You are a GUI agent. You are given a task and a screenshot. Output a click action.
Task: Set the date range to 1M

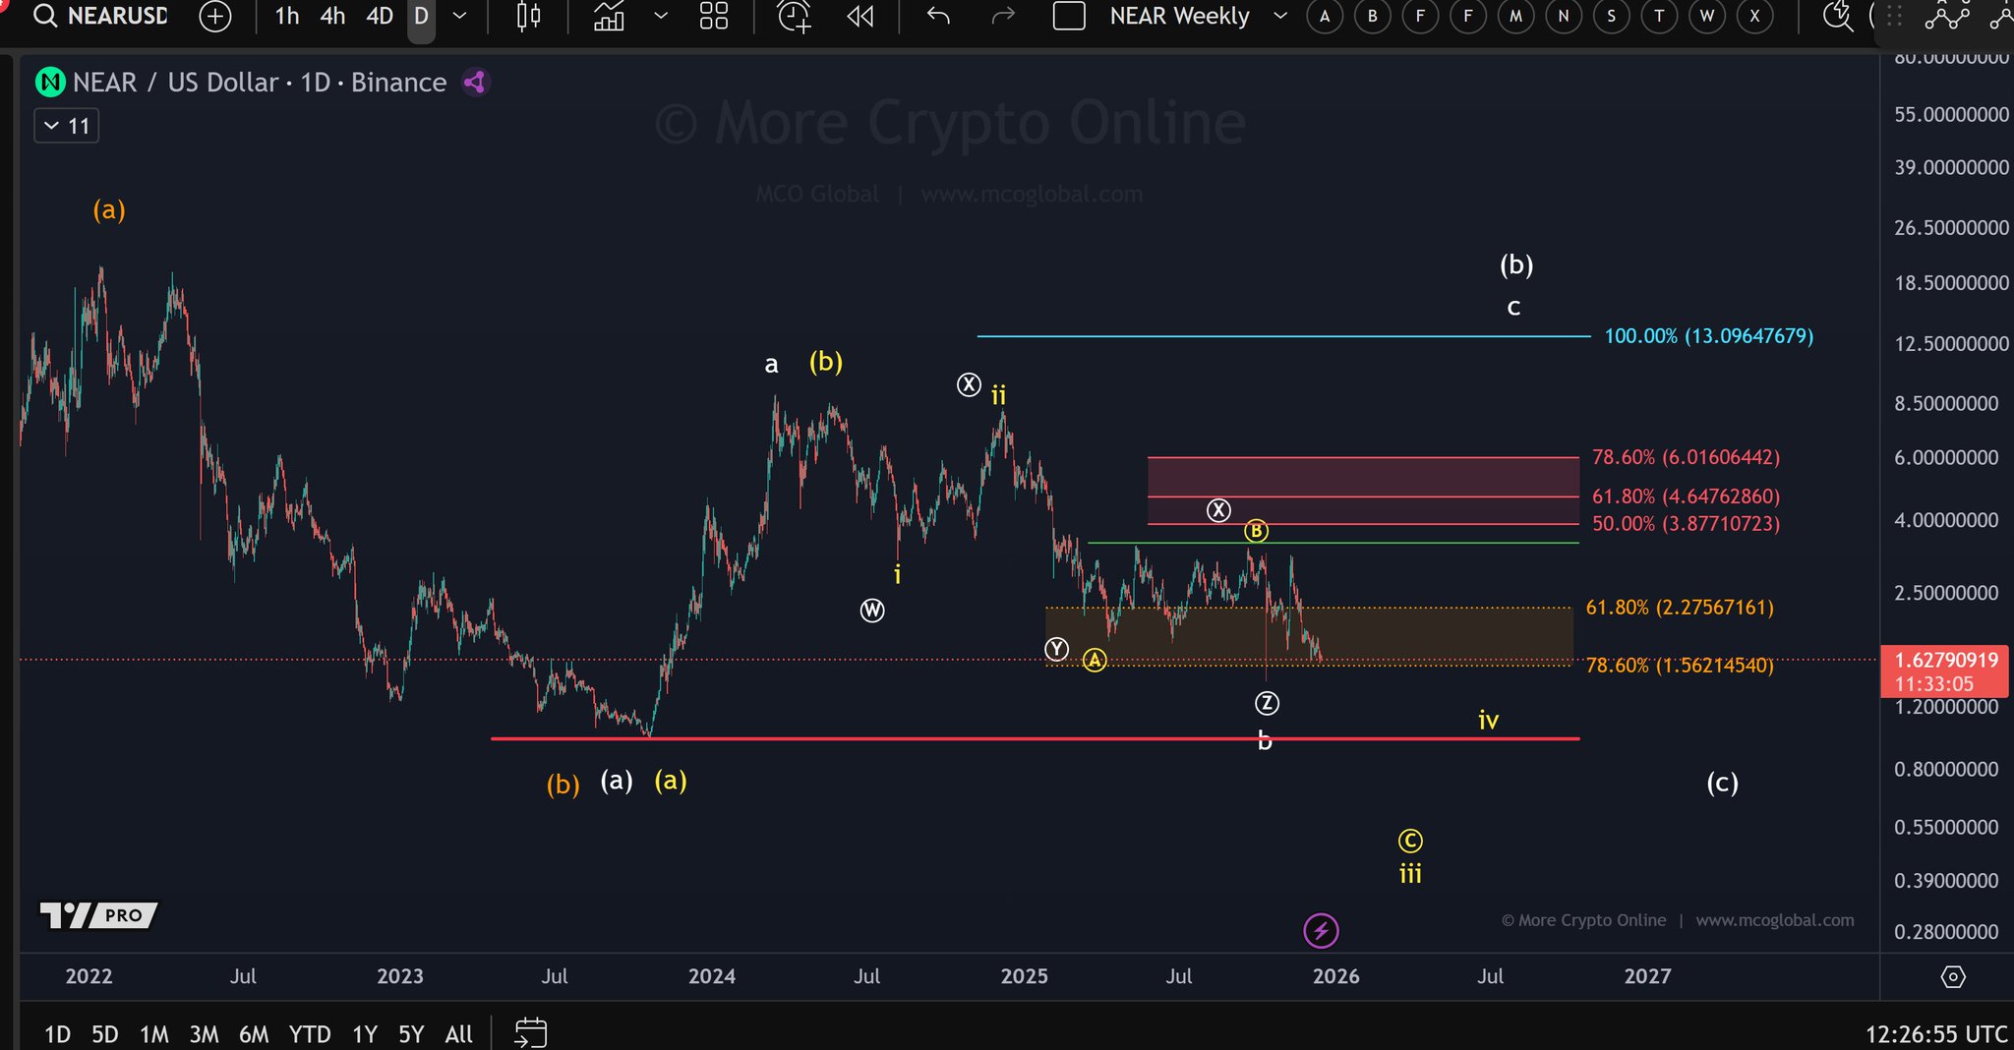pyautogui.click(x=154, y=1034)
